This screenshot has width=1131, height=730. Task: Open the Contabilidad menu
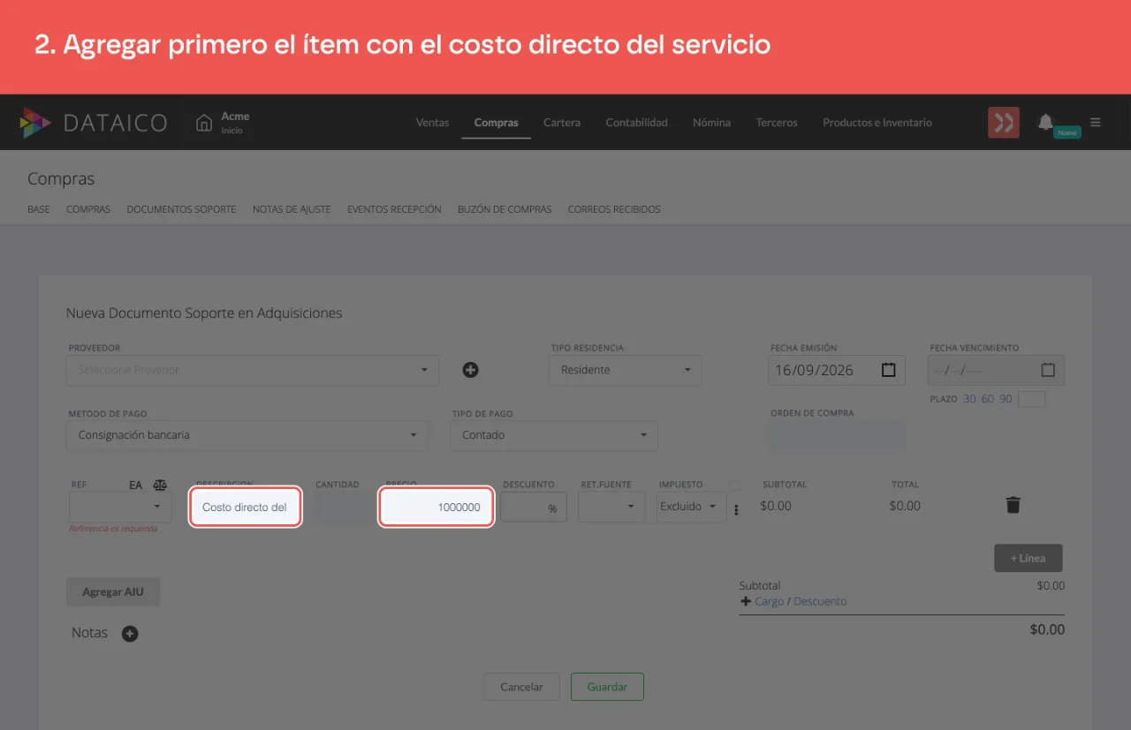coord(636,123)
